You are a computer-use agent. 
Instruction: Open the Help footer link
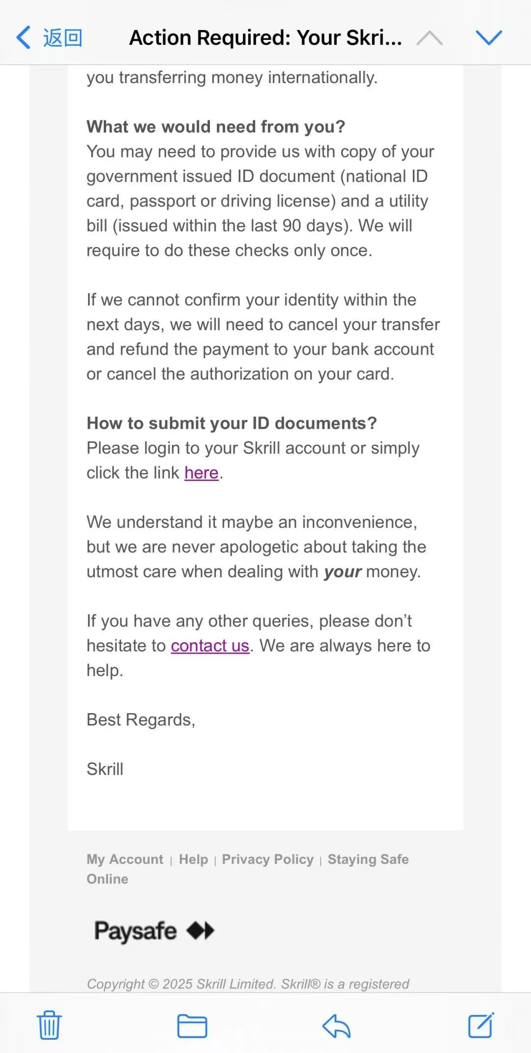(193, 859)
